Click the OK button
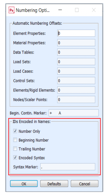Viewport: 108px width, 195px height. [x=24, y=184]
